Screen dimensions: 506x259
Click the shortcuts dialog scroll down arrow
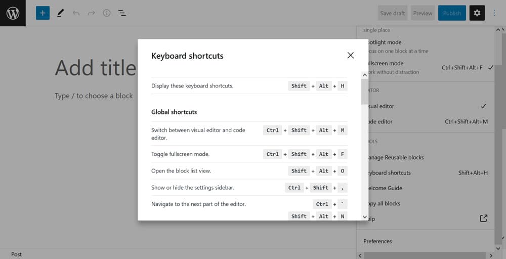pyautogui.click(x=365, y=217)
